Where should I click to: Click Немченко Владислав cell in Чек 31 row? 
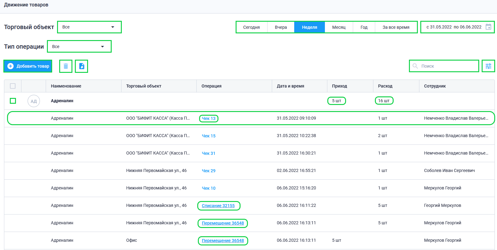coord(456,153)
